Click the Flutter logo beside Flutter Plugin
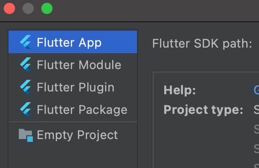The width and height of the screenshot is (259, 168). coord(26,87)
